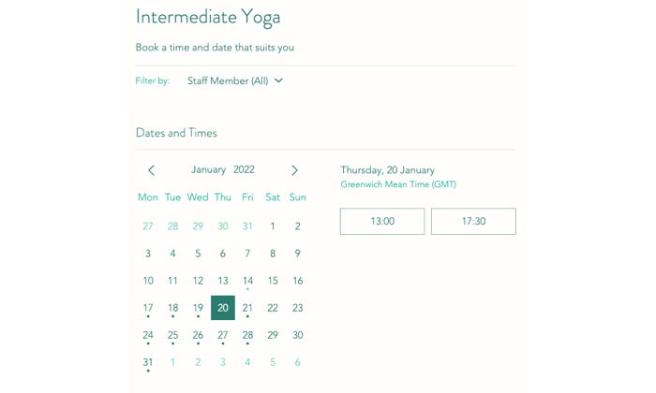Choose January 17 in the calendar

[148, 308]
